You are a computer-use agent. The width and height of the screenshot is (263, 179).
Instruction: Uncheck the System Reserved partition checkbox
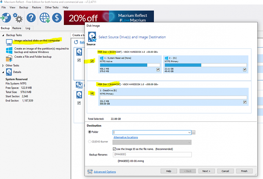tap(158, 69)
